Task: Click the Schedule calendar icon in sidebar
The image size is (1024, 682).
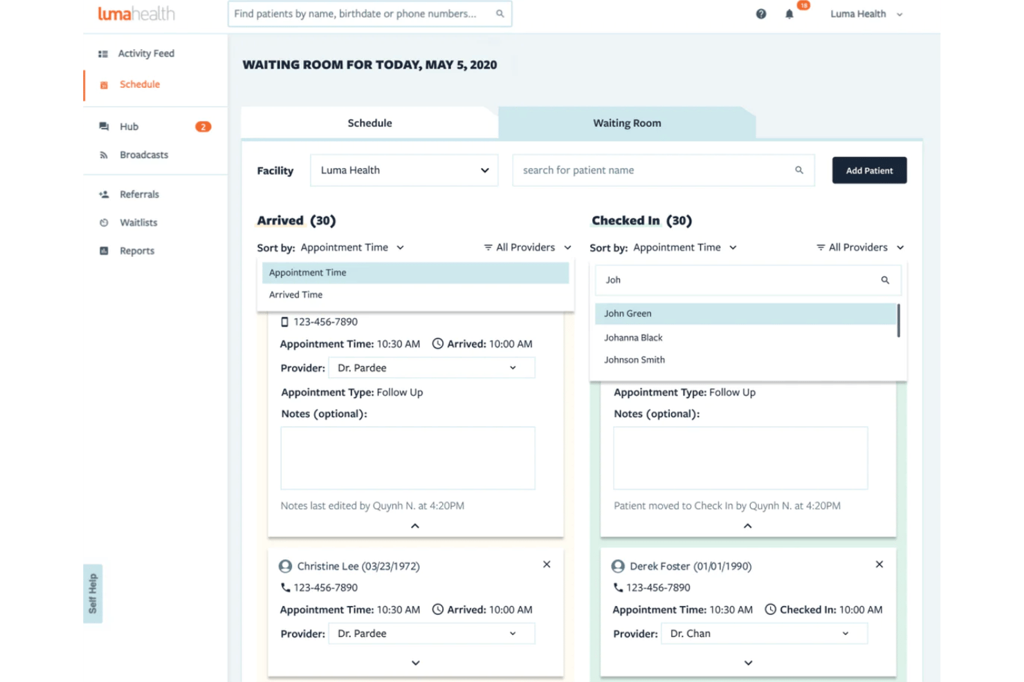Action: [104, 85]
